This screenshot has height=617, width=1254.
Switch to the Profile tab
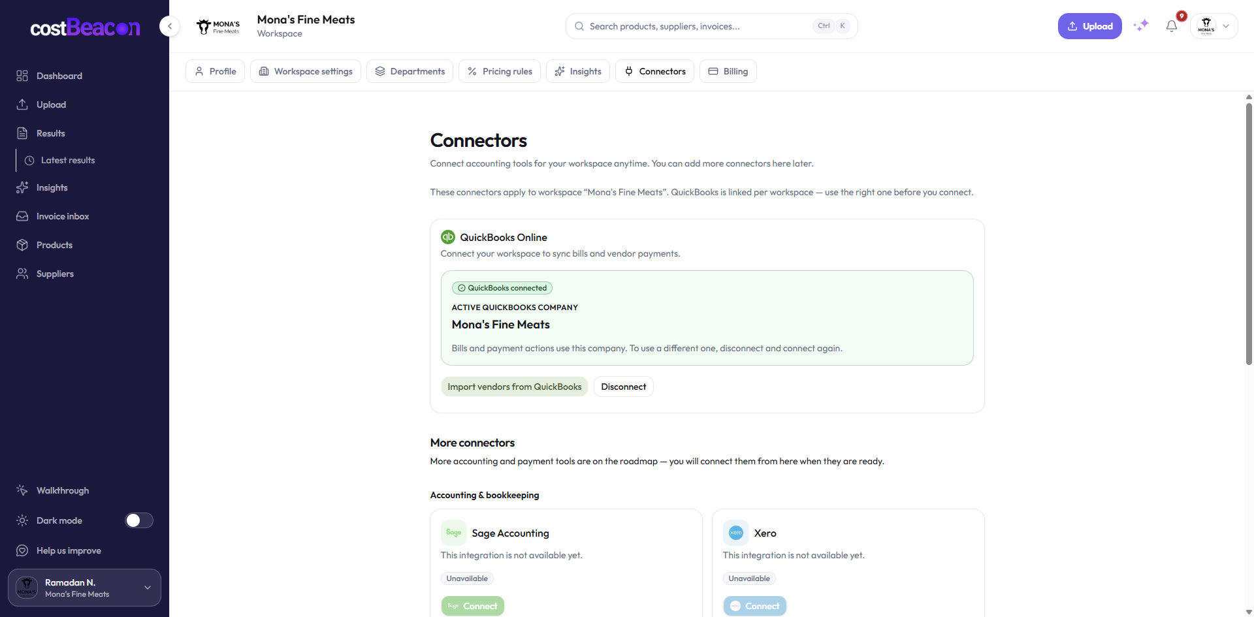point(216,71)
